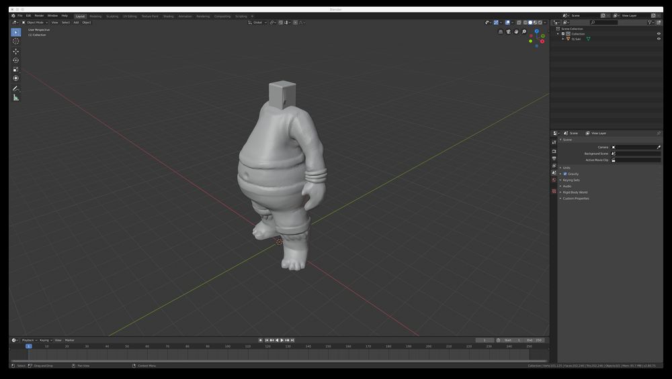The height and width of the screenshot is (379, 672).
Task: Expand the Units panel
Action: pyautogui.click(x=566, y=168)
